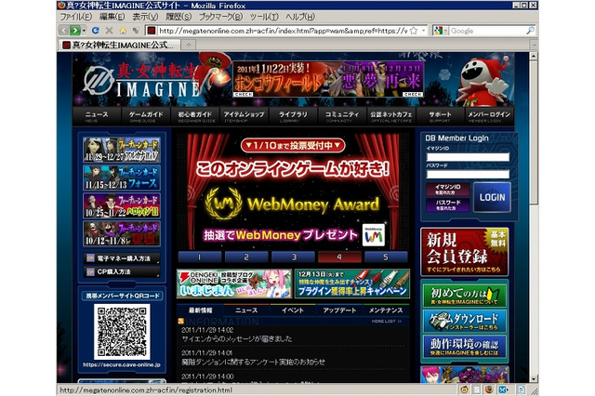Switch the carousel to slide 3
Screen dimensions: 595x396
(x=293, y=257)
